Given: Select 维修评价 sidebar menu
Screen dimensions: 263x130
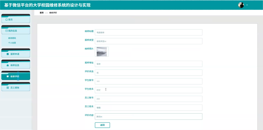Looking at the screenshot, I should pos(16,76).
